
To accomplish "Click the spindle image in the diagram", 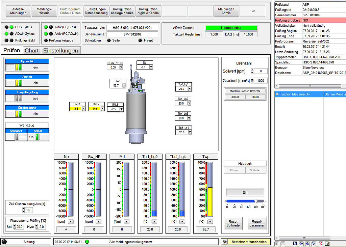I will (x=137, y=105).
